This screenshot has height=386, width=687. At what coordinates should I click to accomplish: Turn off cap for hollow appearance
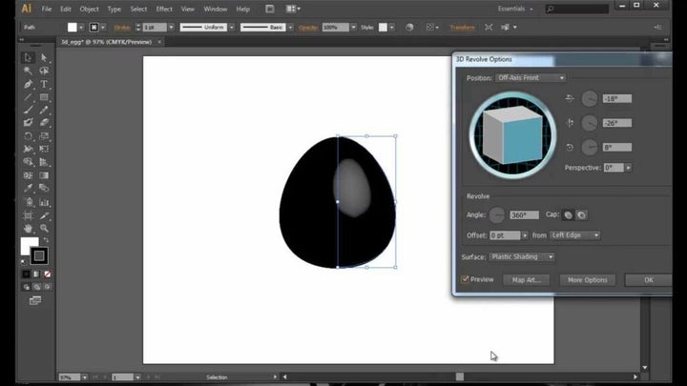click(581, 215)
